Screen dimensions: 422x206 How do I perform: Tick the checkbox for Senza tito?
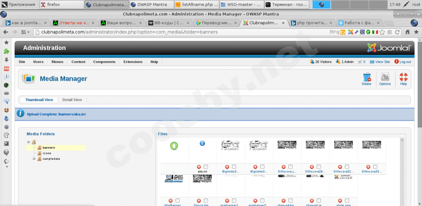[x=206, y=201]
